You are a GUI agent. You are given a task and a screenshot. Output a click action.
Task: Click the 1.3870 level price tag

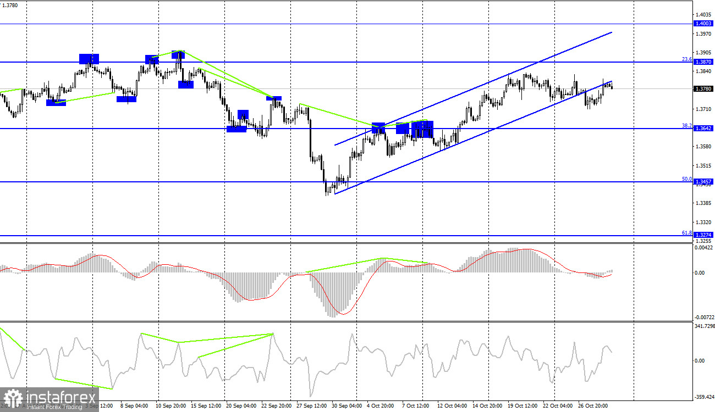704,62
